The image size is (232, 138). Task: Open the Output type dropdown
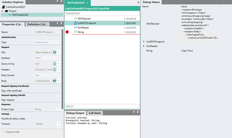click(x=59, y=109)
